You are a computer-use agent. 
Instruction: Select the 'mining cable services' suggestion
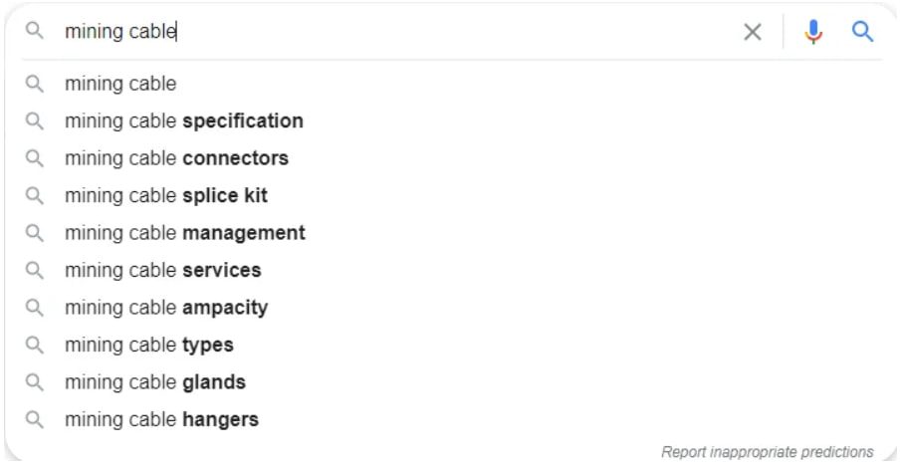point(451,270)
